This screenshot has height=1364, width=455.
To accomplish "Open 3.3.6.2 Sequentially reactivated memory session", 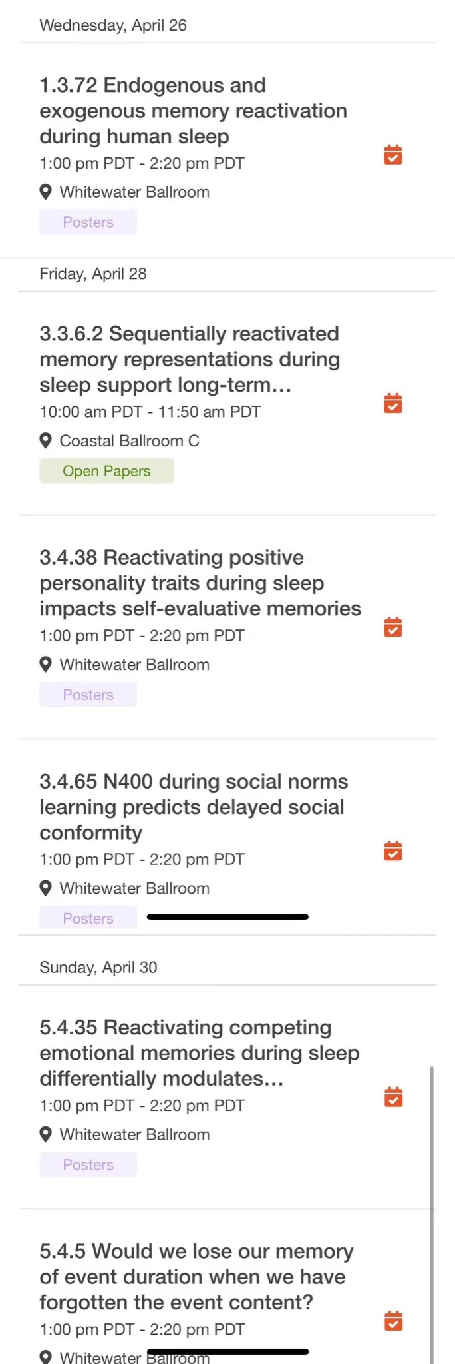I will point(190,359).
